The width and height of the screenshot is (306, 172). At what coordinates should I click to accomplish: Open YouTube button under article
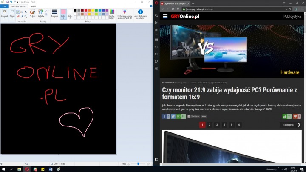[x=193, y=116]
